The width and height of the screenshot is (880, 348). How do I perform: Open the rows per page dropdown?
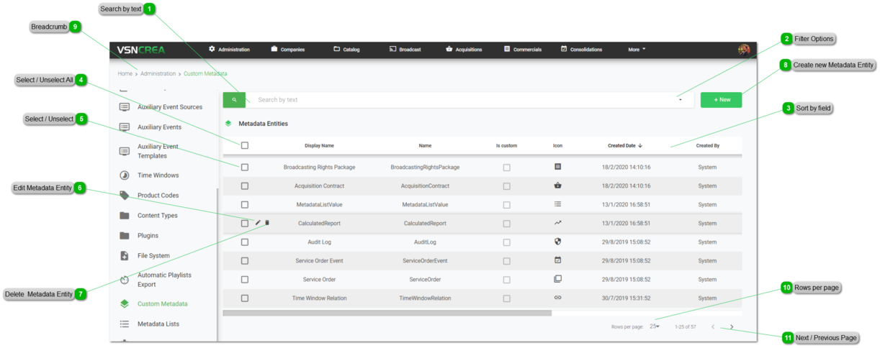coord(655,327)
